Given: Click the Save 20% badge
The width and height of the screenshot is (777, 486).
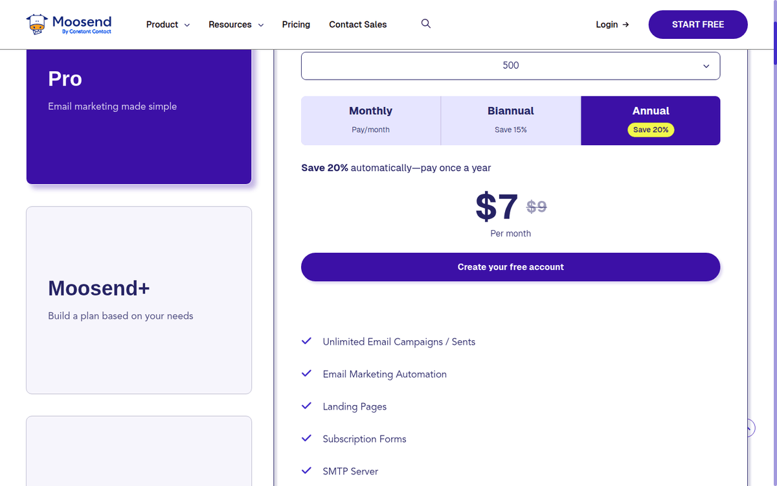Looking at the screenshot, I should tap(651, 130).
